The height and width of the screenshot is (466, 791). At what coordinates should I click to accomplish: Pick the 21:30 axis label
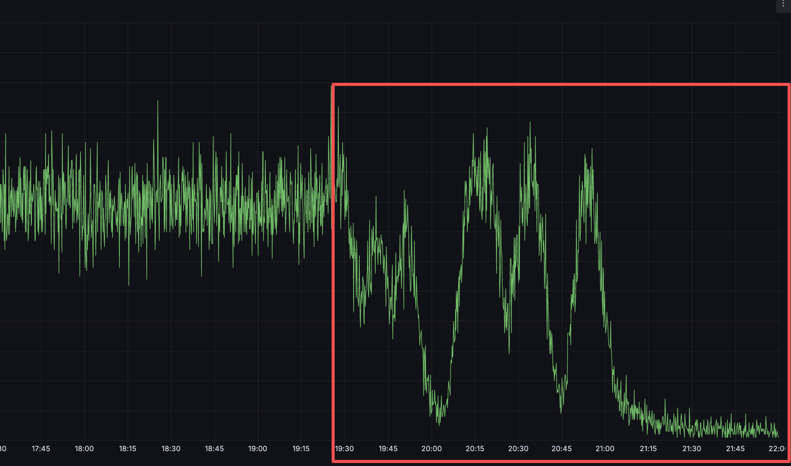point(691,449)
